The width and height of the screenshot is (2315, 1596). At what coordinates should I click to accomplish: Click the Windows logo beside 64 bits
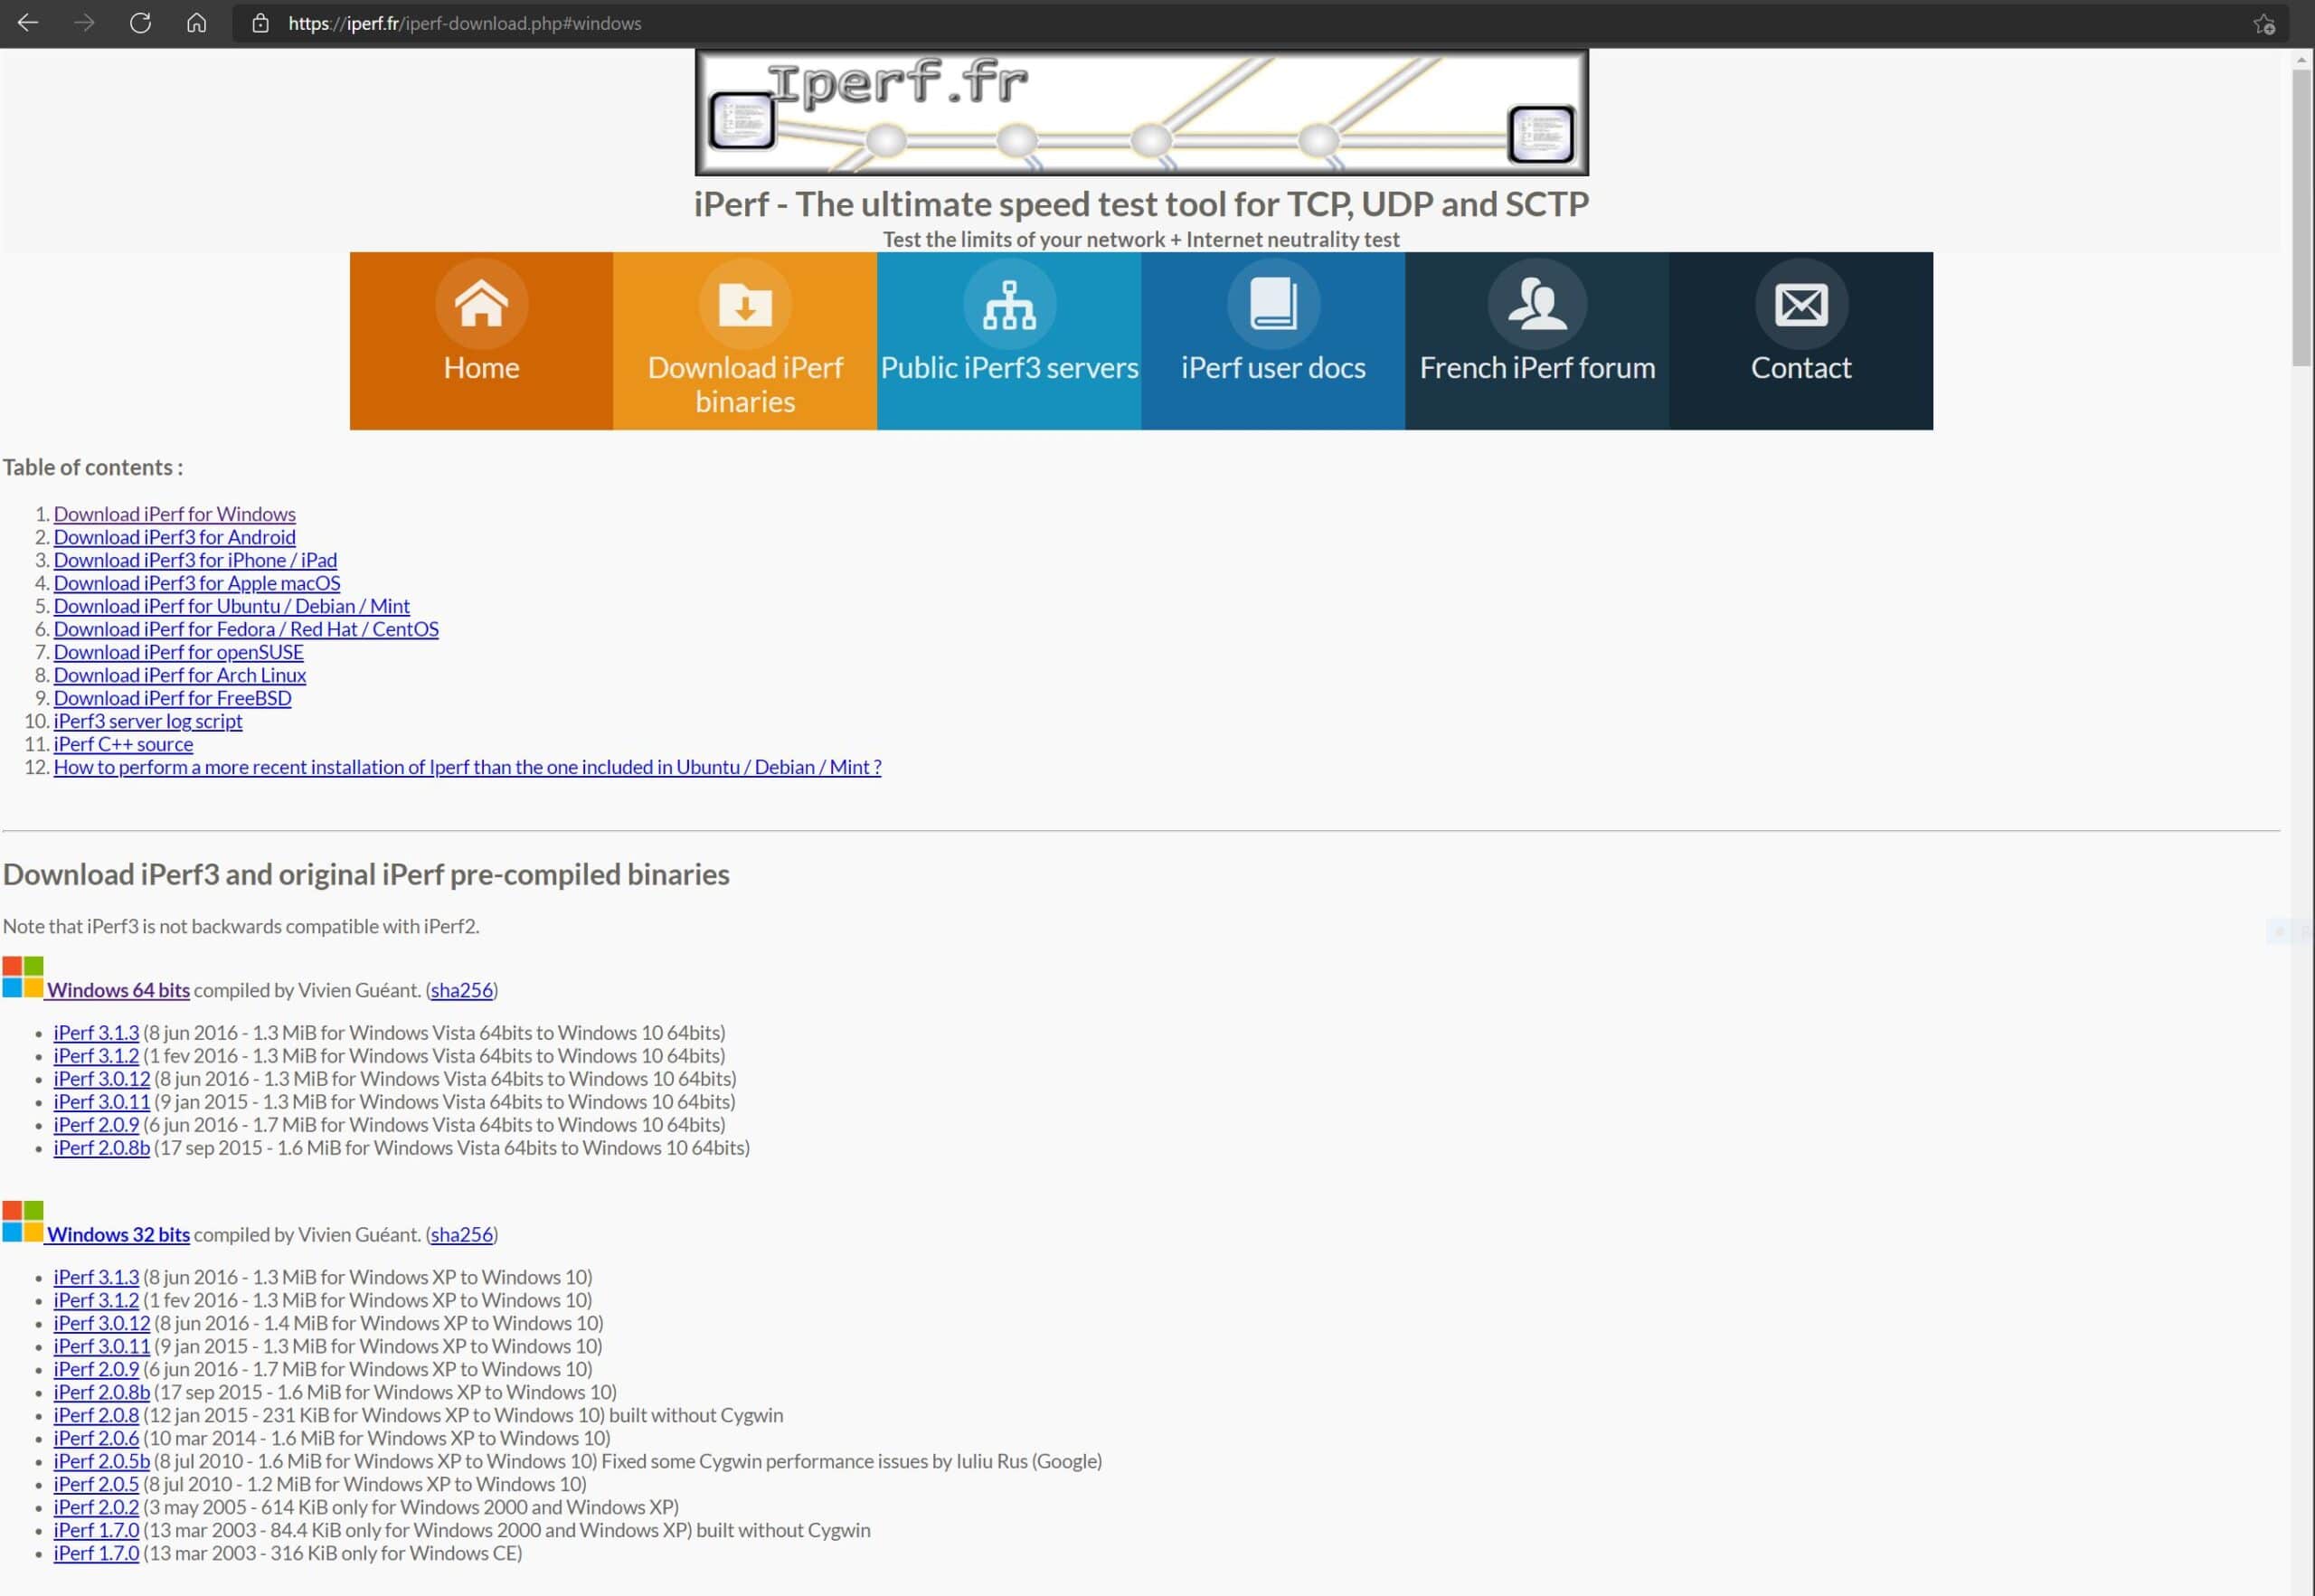point(23,977)
